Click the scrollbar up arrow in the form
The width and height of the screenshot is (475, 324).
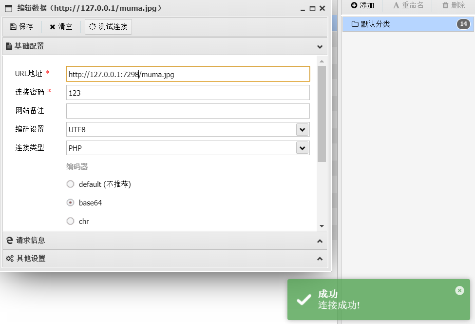tap(322, 61)
